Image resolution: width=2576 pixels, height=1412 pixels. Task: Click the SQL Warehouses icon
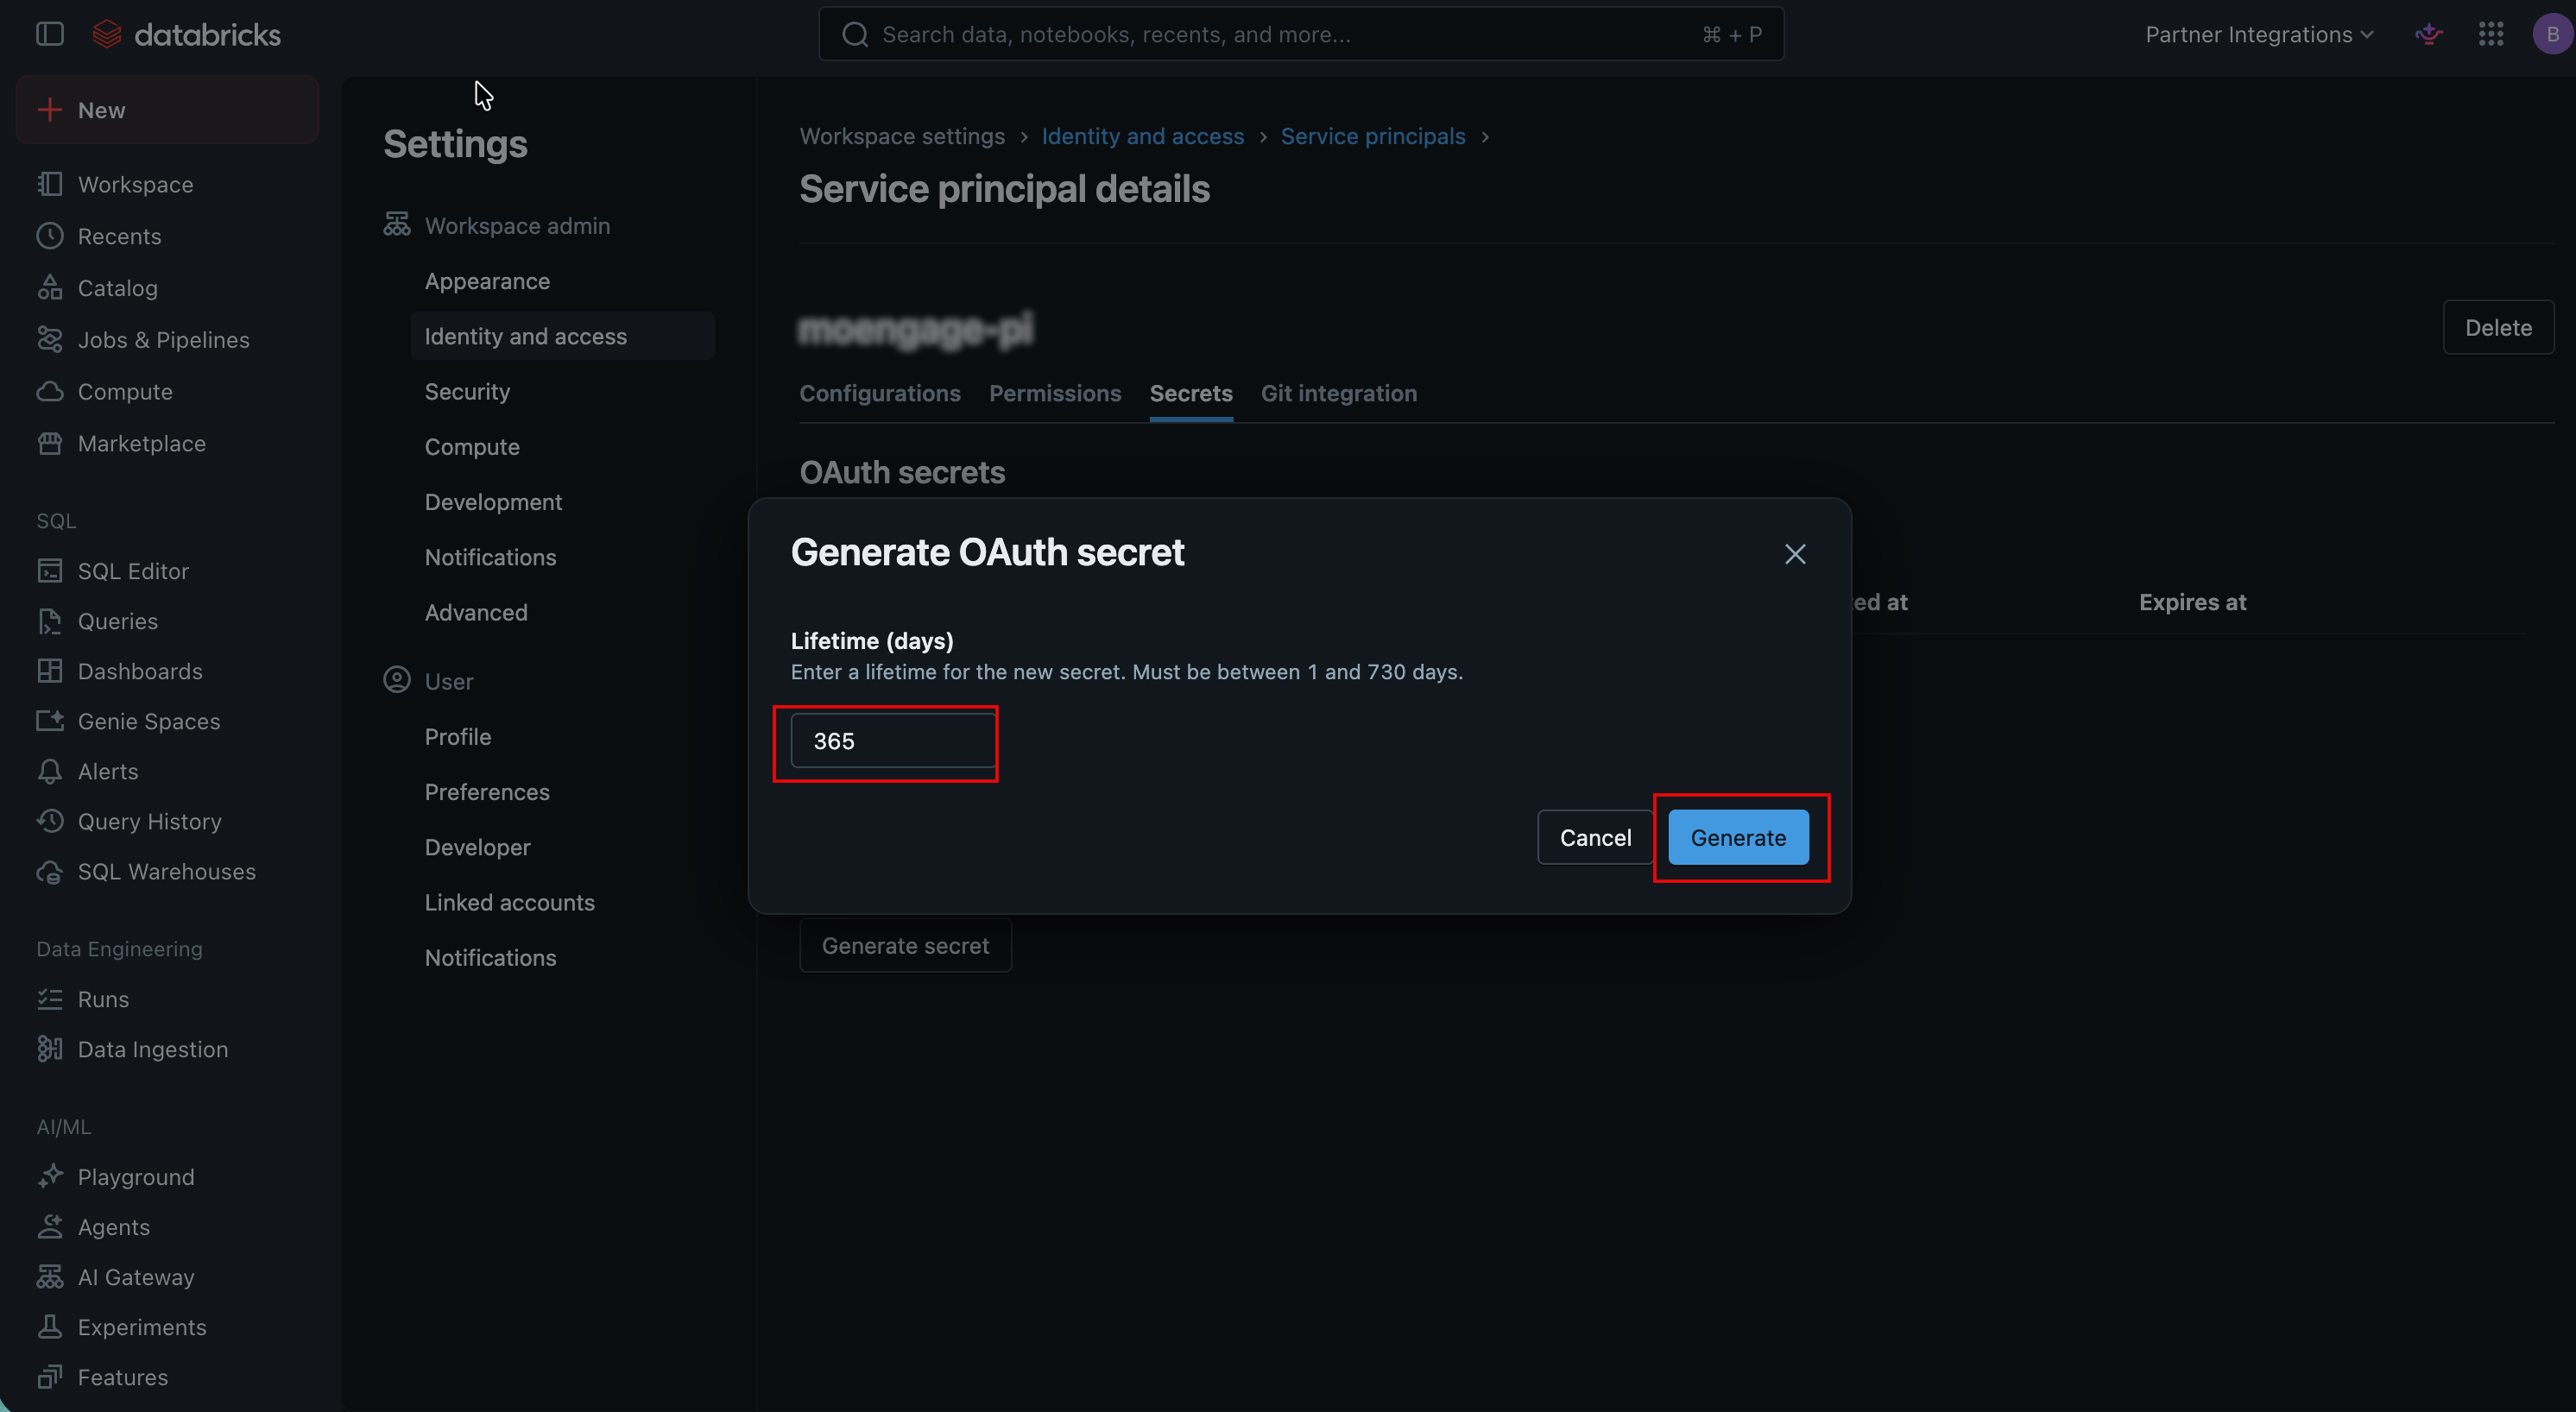(50, 872)
